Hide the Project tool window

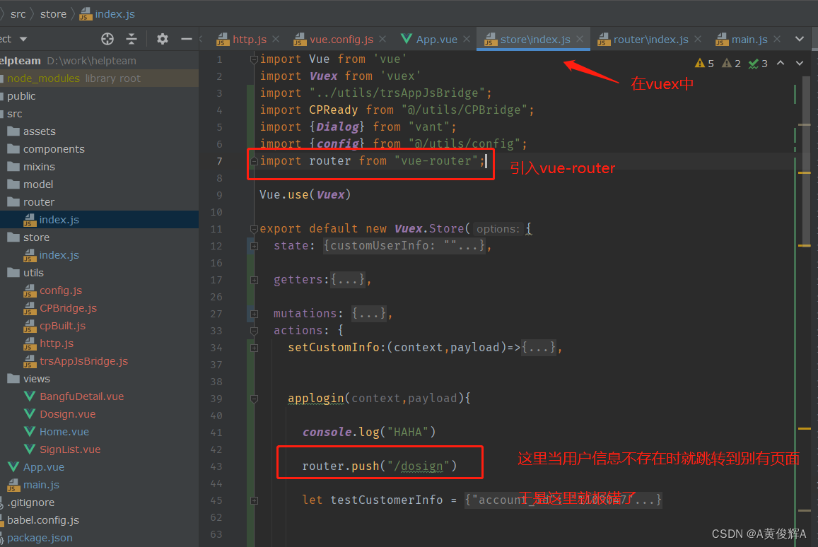tap(185, 40)
